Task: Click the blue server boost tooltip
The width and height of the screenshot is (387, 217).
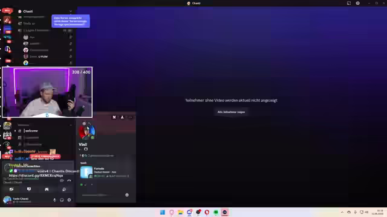Action: [71, 21]
